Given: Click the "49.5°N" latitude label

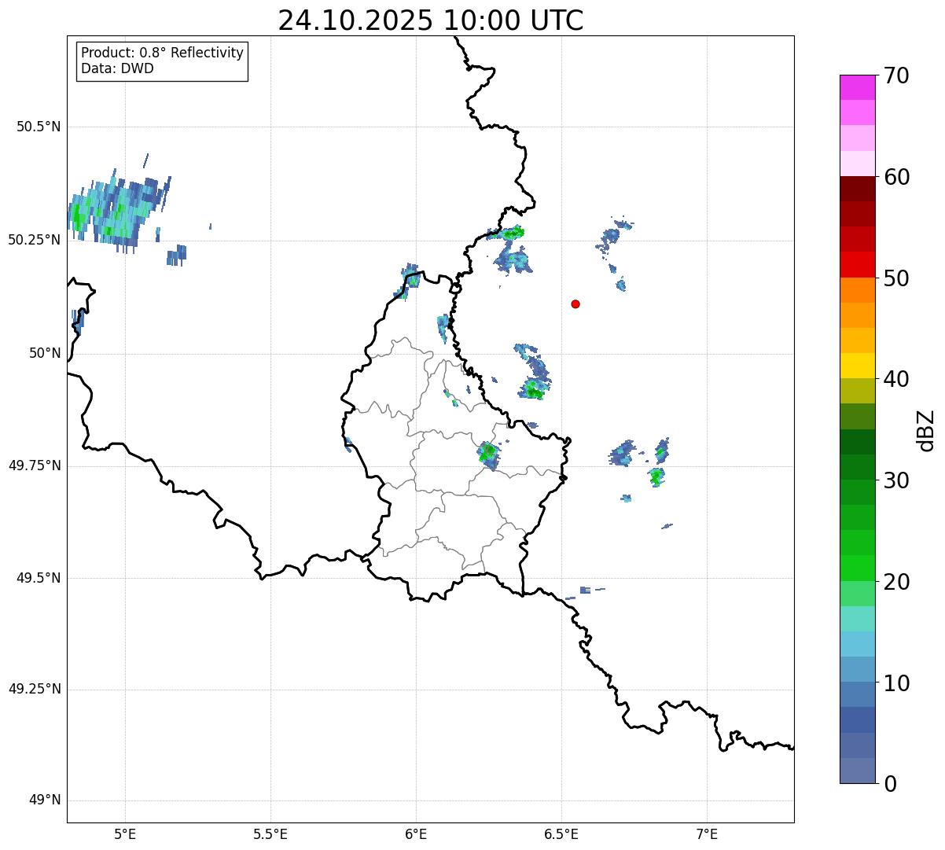Looking at the screenshot, I should pos(39,578).
